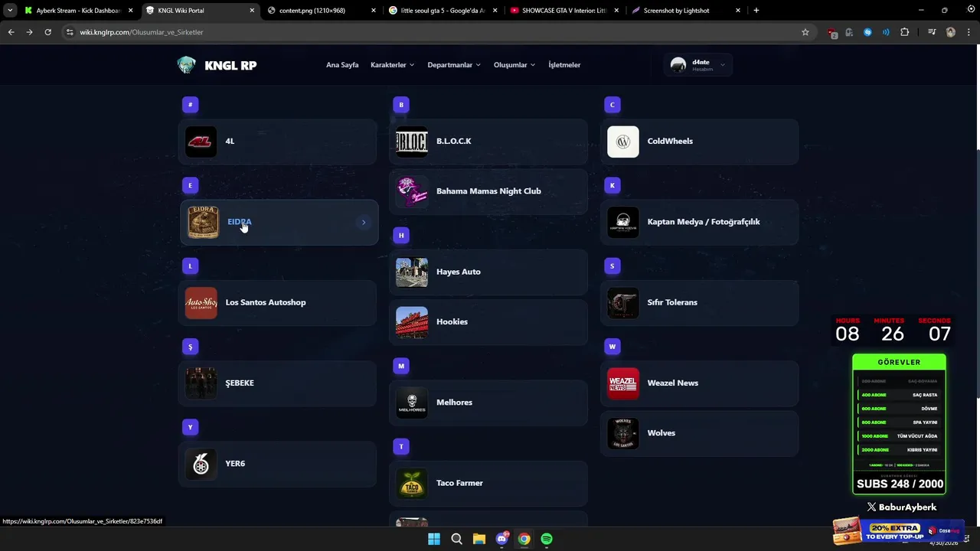Switch to SHOWCASE GTA V Interior tab
The width and height of the screenshot is (980, 551).
pos(563,11)
